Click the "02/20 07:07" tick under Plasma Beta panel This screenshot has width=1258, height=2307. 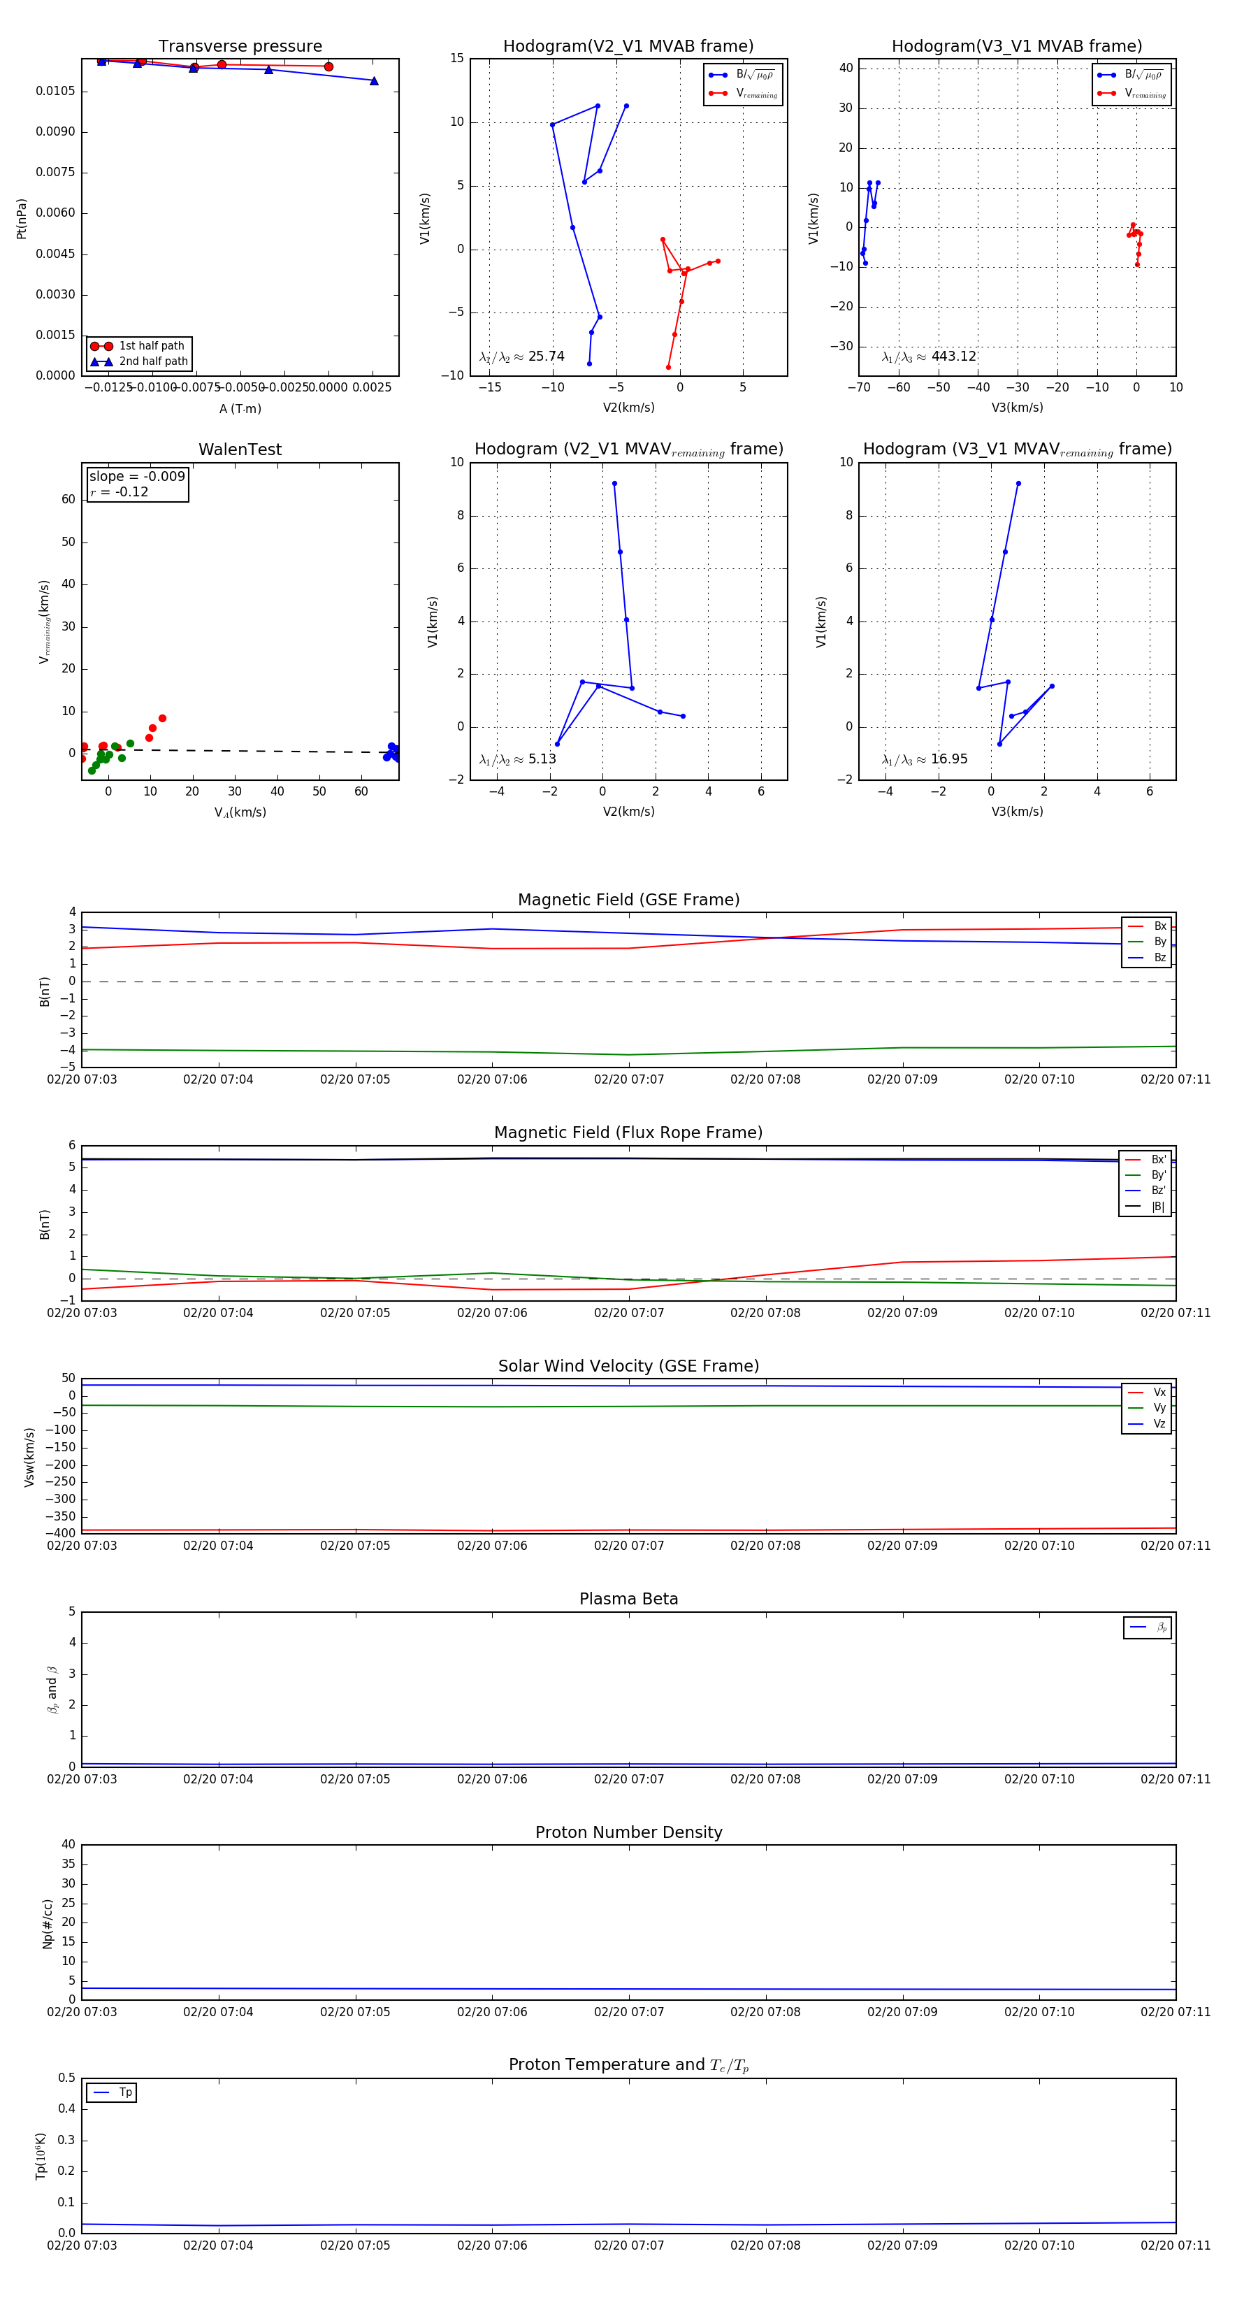(628, 1778)
